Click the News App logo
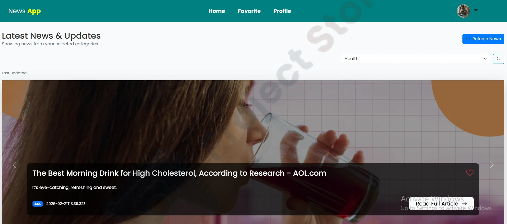This screenshot has height=224, width=507. click(24, 11)
